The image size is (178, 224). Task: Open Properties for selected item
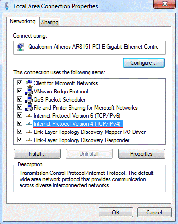coord(141,154)
